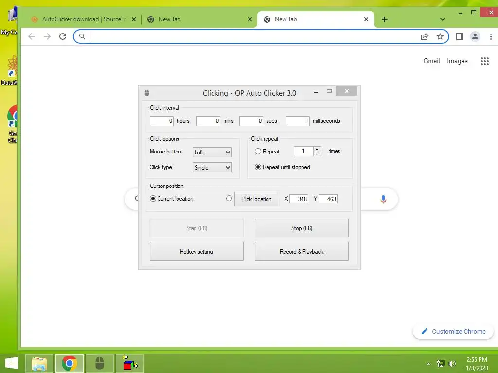
Task: Open the Google apps grid
Action: point(485,61)
